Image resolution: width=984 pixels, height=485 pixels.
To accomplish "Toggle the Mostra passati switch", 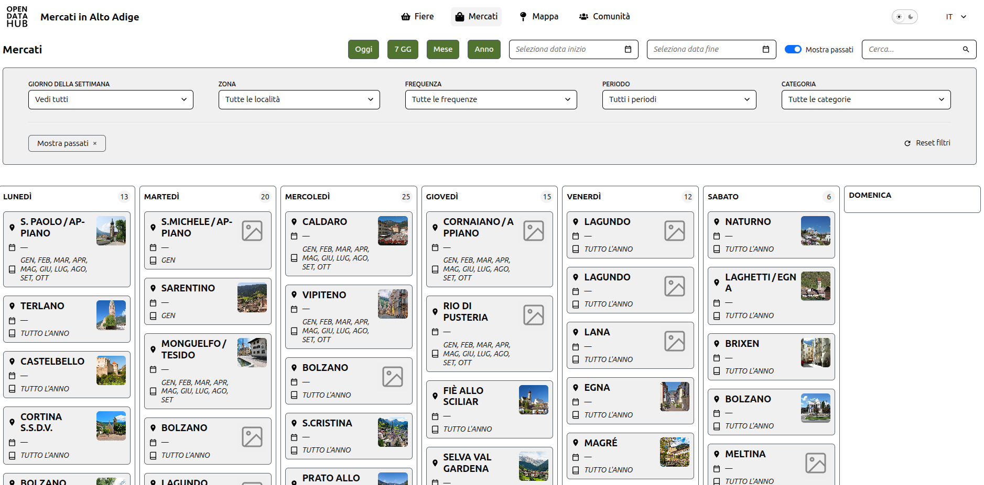I will coord(793,49).
